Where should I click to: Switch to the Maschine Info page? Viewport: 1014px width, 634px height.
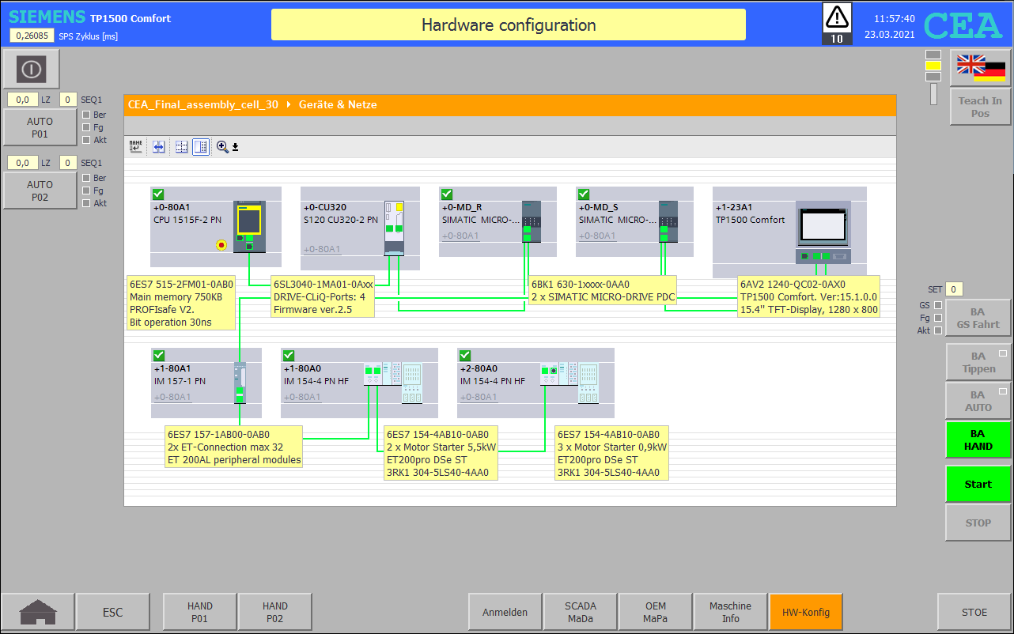click(730, 612)
